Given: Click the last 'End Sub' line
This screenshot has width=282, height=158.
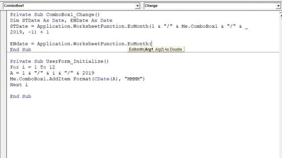Looking at the screenshot, I should click(x=21, y=97).
